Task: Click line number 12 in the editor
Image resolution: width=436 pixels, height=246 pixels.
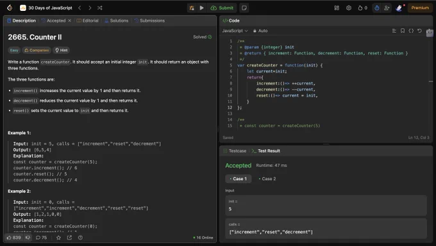Action: [x=230, y=108]
